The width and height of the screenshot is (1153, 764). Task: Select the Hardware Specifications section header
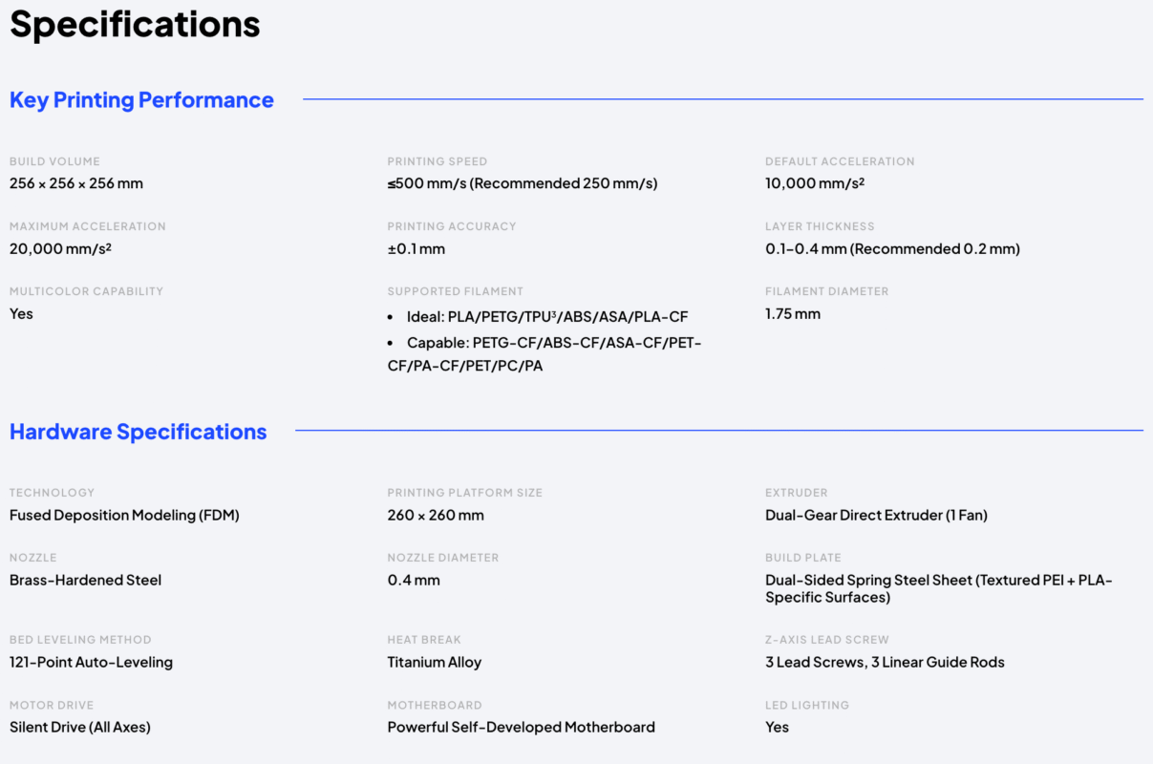click(x=138, y=431)
